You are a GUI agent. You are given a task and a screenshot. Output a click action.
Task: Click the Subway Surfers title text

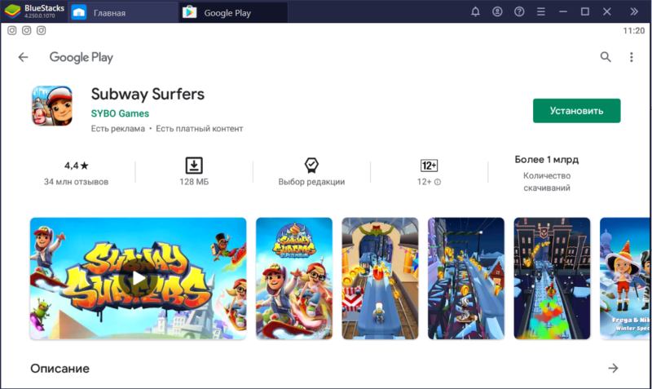tap(148, 95)
